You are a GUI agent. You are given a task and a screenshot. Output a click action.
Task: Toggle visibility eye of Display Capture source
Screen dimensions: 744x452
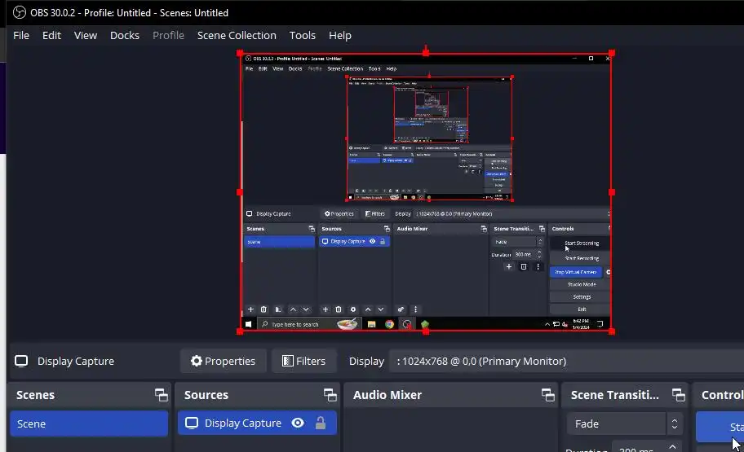tap(298, 423)
